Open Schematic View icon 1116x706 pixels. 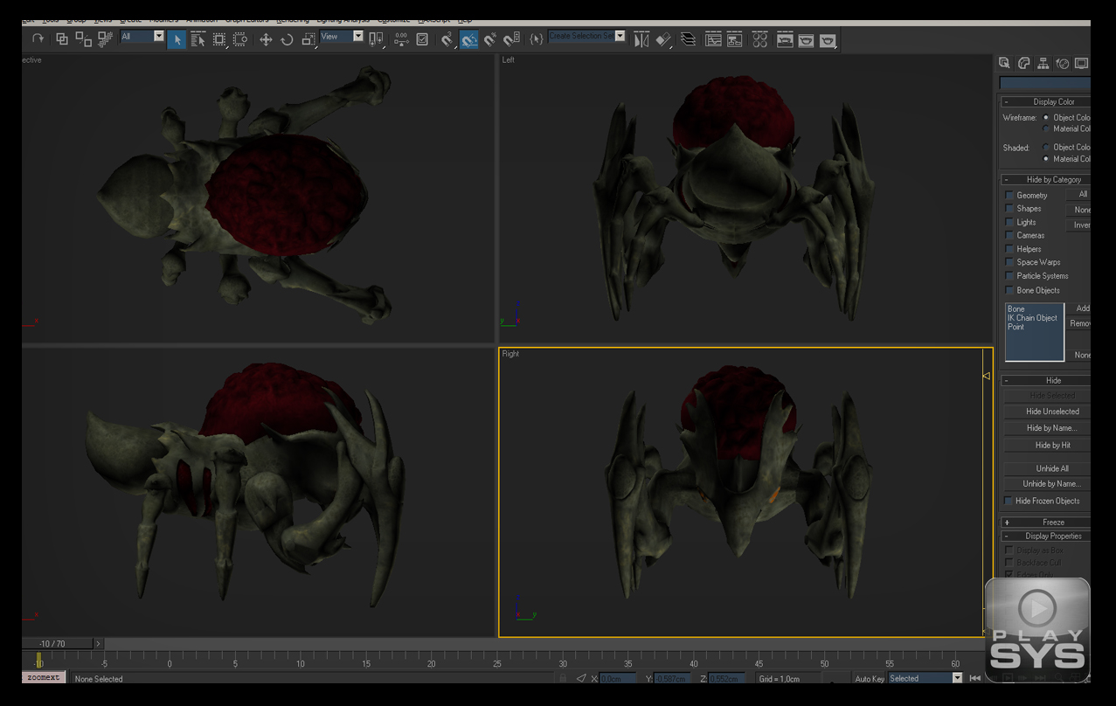pos(734,39)
